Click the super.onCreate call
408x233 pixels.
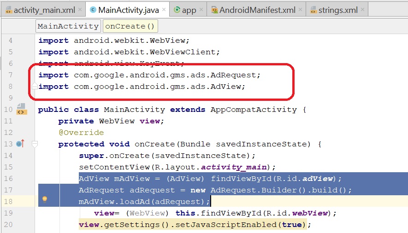167,156
